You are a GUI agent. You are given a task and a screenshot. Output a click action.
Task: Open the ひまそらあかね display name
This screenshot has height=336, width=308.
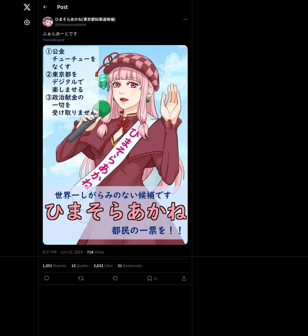(x=85, y=19)
